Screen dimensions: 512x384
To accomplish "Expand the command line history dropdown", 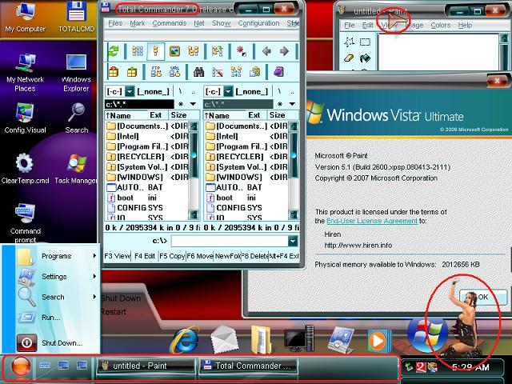I will coord(293,241).
